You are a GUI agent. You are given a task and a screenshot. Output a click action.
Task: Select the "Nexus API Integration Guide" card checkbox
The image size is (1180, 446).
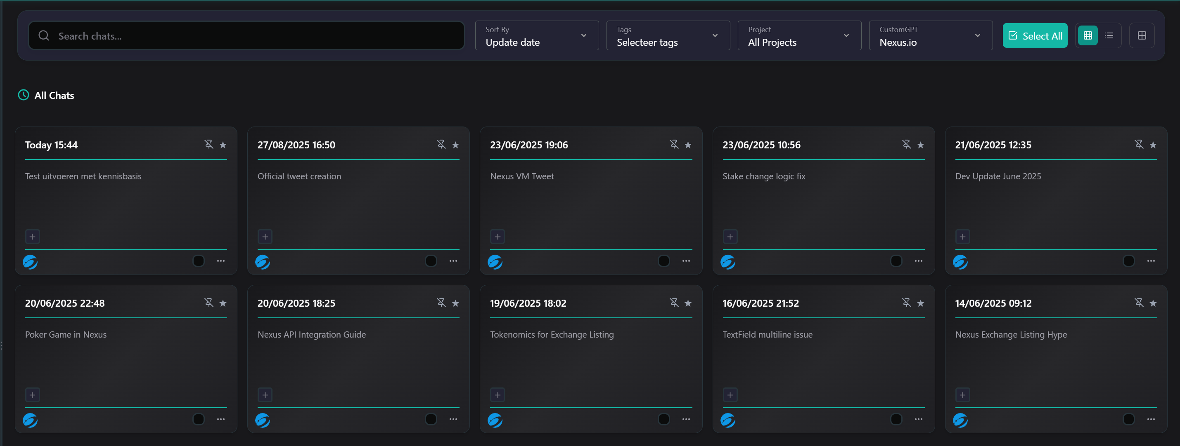coord(431,419)
